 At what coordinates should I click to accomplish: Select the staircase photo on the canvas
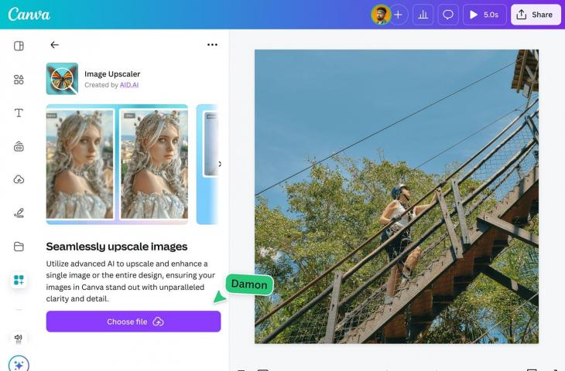[396, 196]
